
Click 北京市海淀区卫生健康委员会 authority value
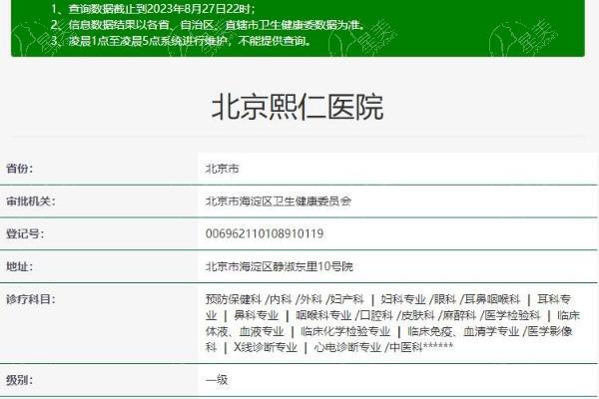click(x=278, y=201)
